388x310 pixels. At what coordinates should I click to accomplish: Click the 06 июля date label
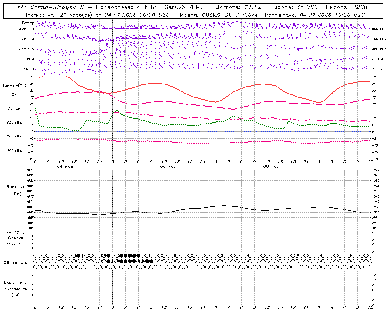[272, 167]
